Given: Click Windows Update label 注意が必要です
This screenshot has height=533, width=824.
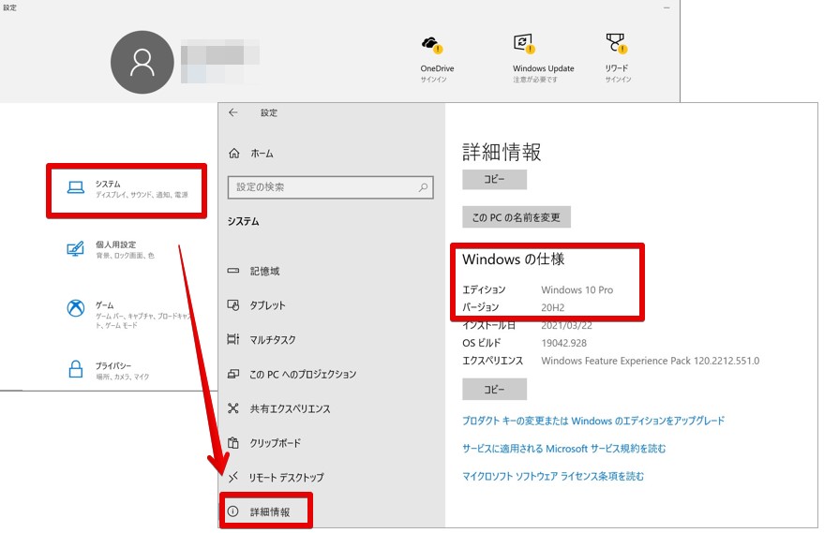Looking at the screenshot, I should coord(535,80).
